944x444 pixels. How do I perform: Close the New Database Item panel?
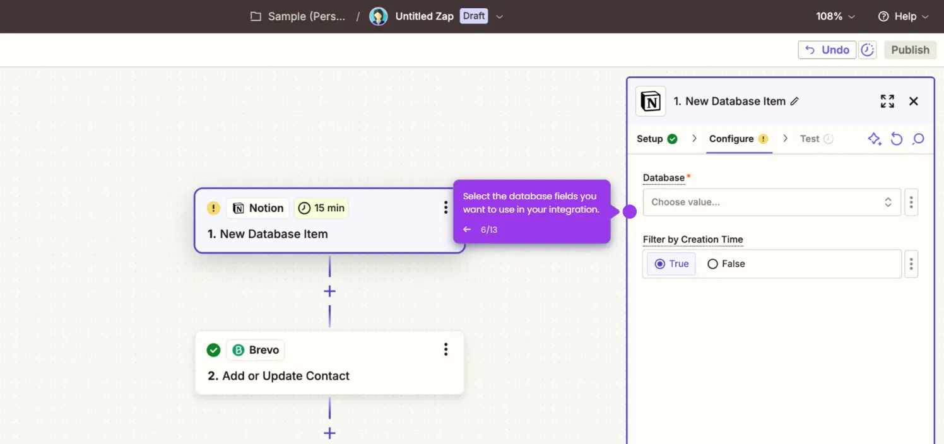click(913, 102)
